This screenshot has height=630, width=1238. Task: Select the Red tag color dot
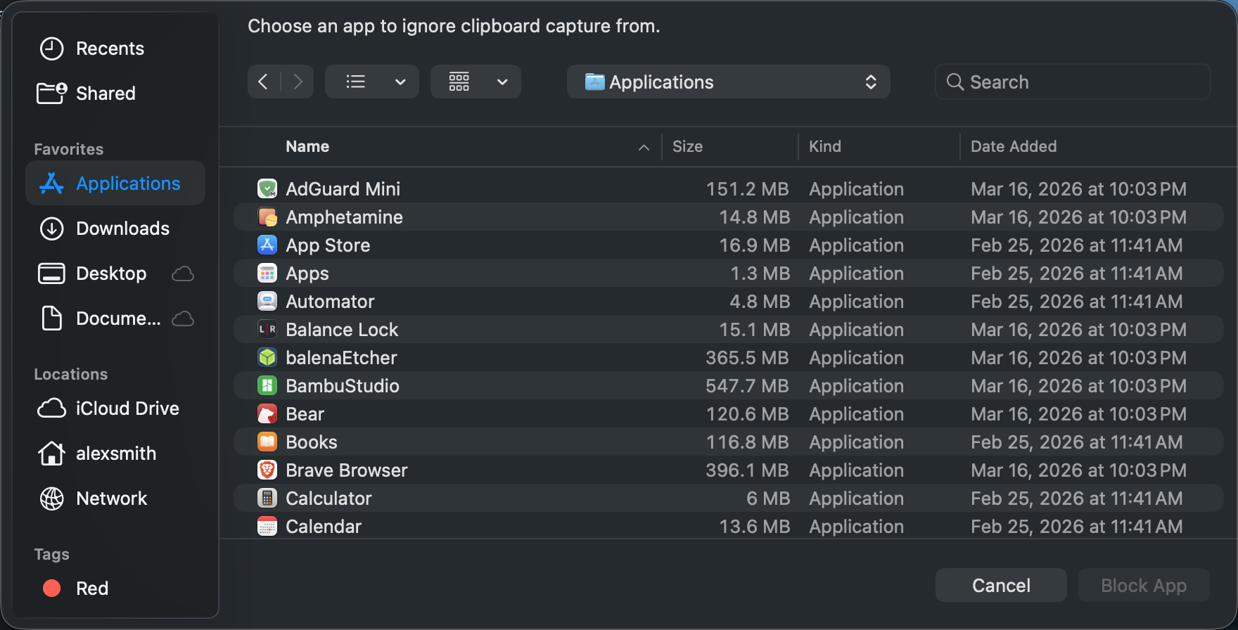pyautogui.click(x=52, y=589)
